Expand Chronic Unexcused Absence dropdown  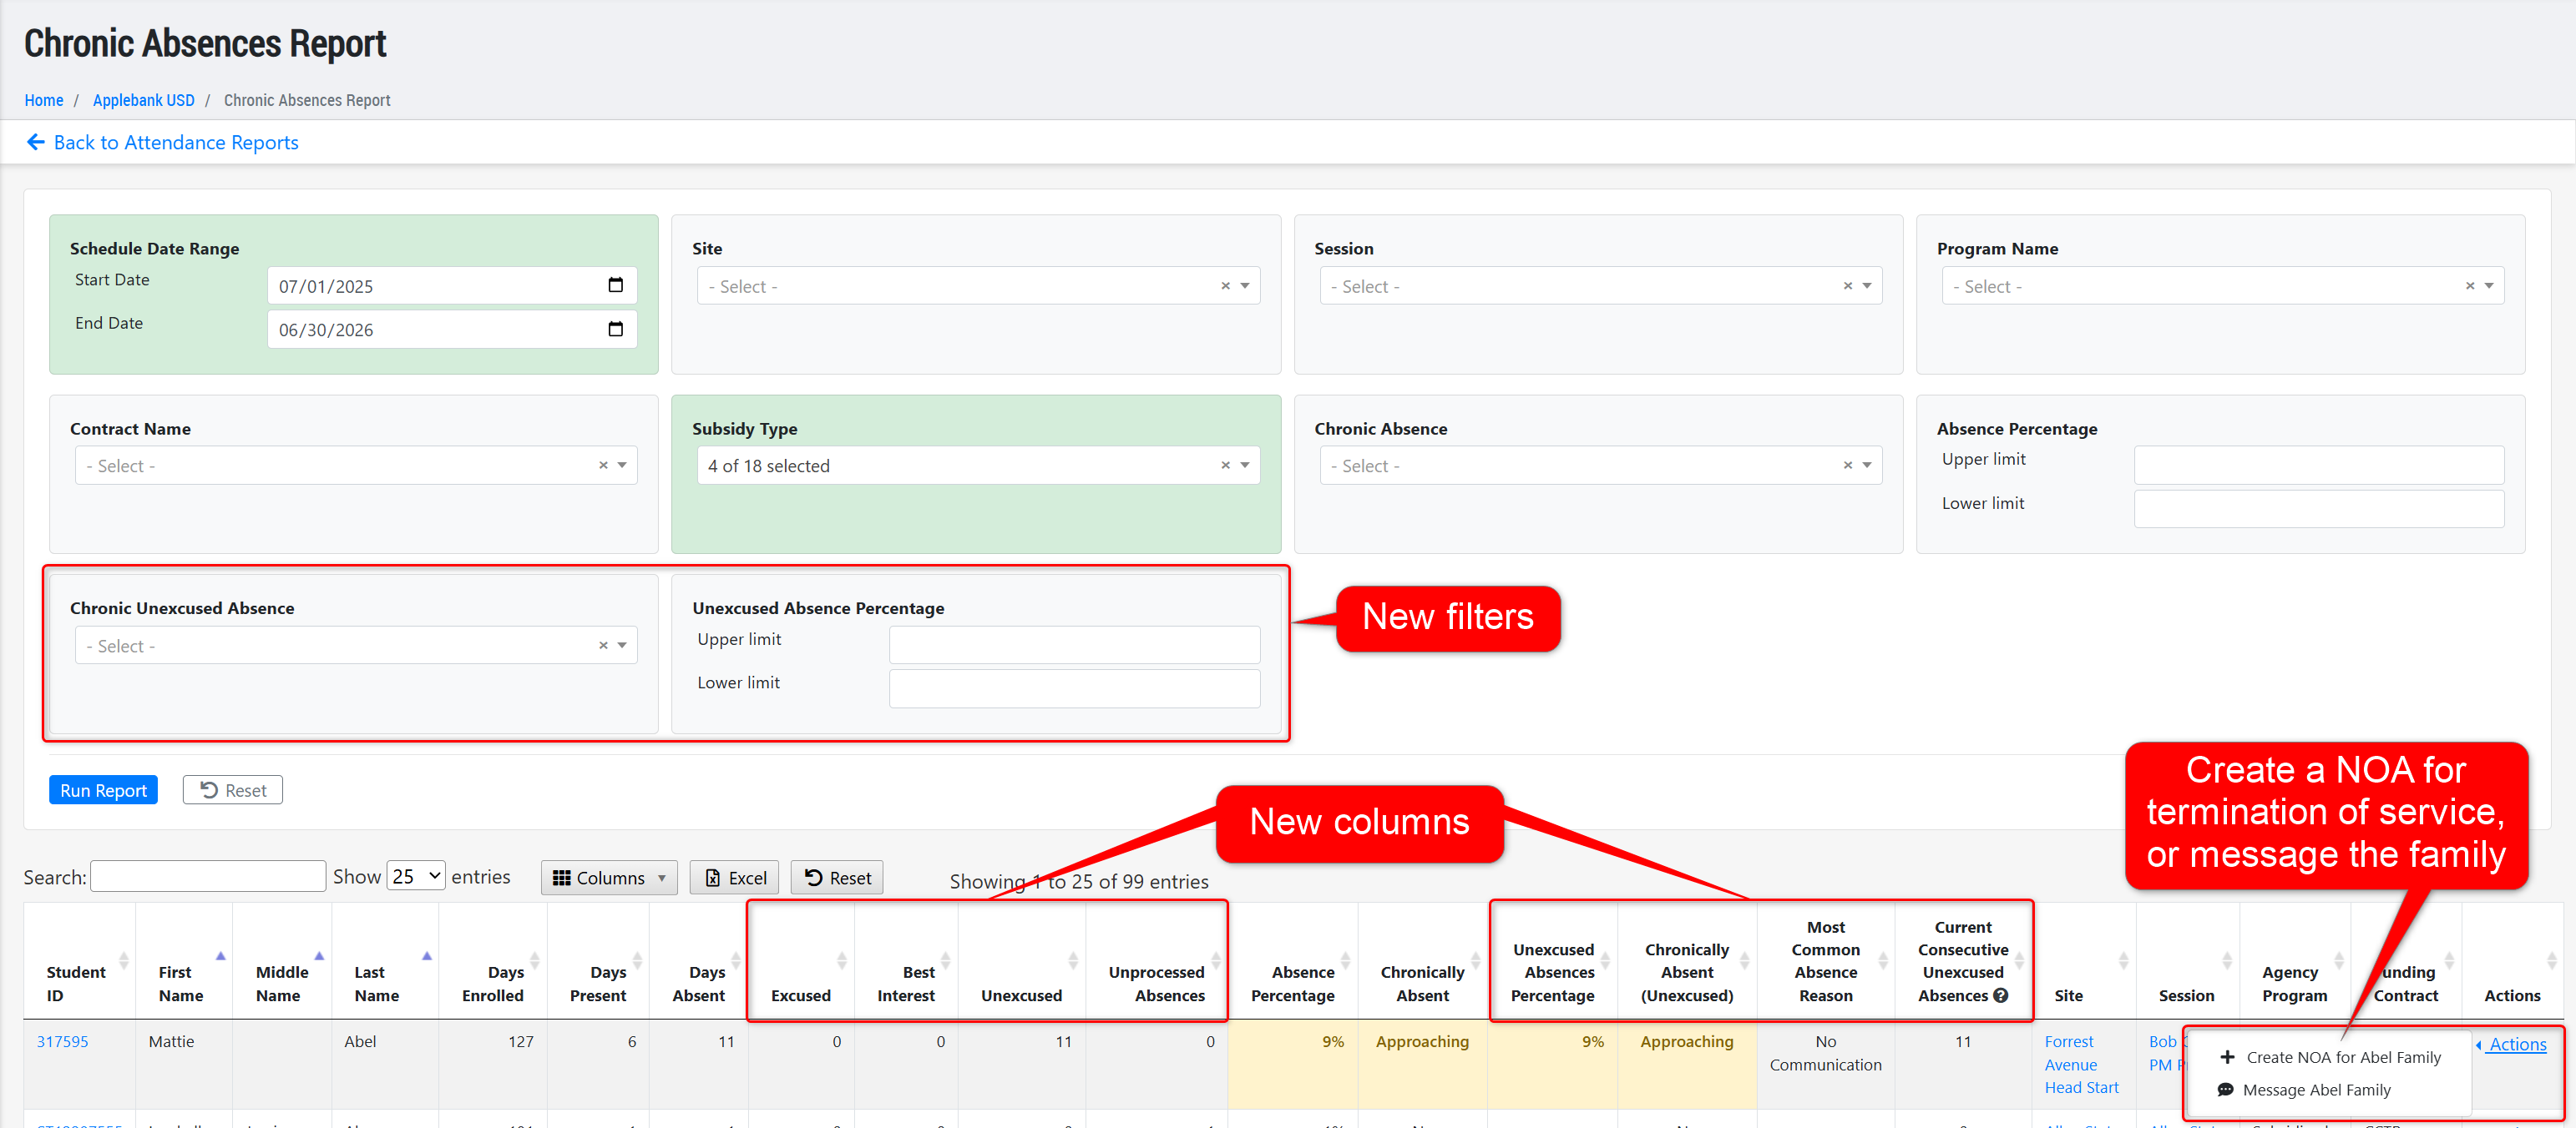(622, 646)
